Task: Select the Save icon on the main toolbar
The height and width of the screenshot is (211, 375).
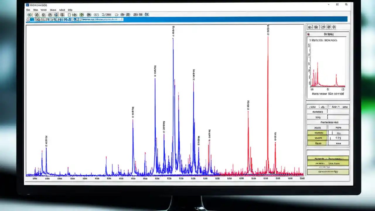Action: click(x=36, y=14)
